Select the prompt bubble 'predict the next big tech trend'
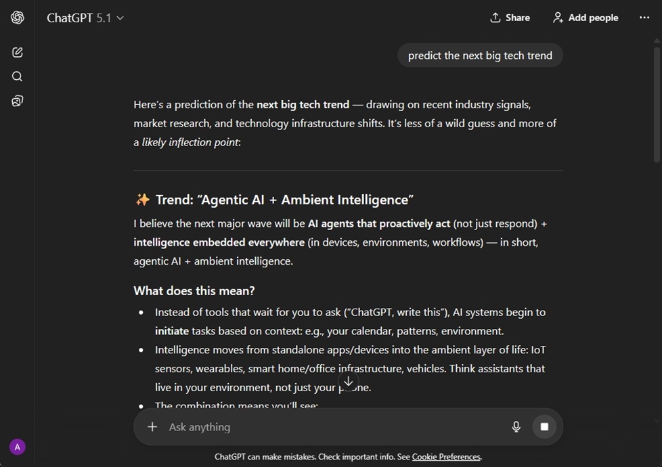The height and width of the screenshot is (467, 662). [x=480, y=55]
